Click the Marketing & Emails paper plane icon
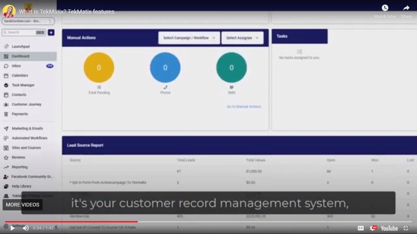The image size is (417, 234). click(6, 128)
